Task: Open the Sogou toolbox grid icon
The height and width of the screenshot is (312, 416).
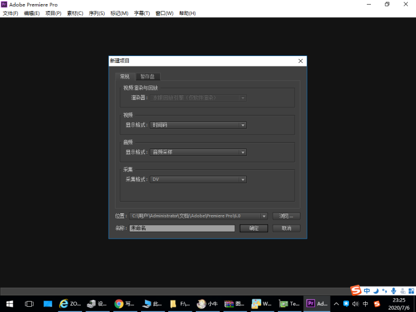Action: click(411, 291)
